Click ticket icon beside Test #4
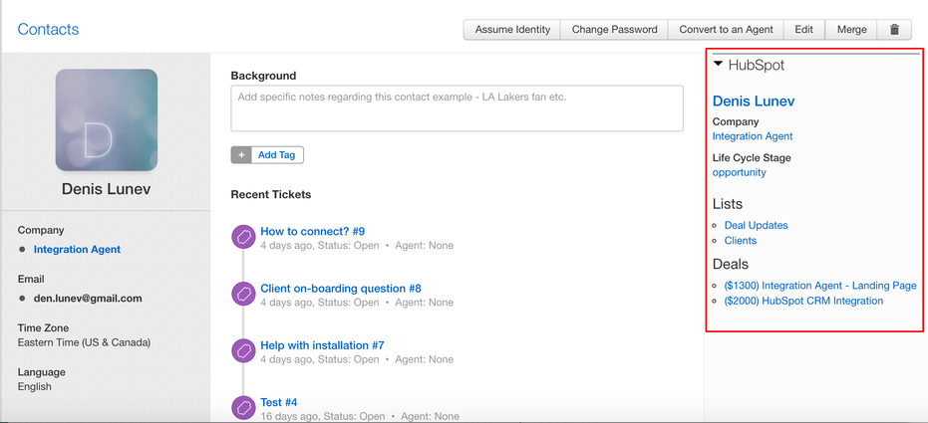928x423 pixels. pyautogui.click(x=242, y=408)
